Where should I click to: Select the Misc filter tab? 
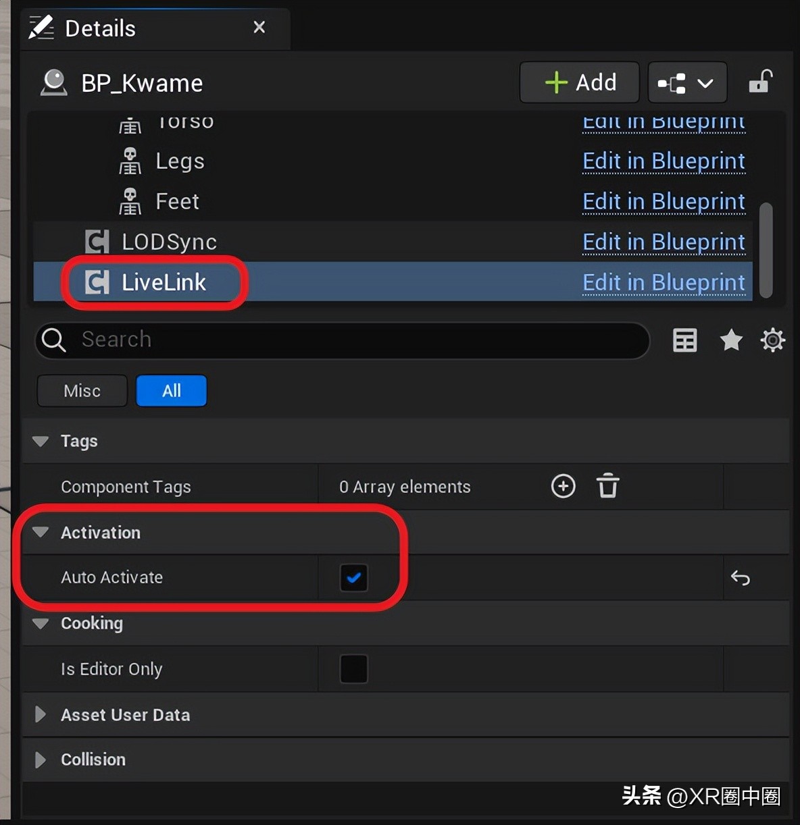[82, 391]
